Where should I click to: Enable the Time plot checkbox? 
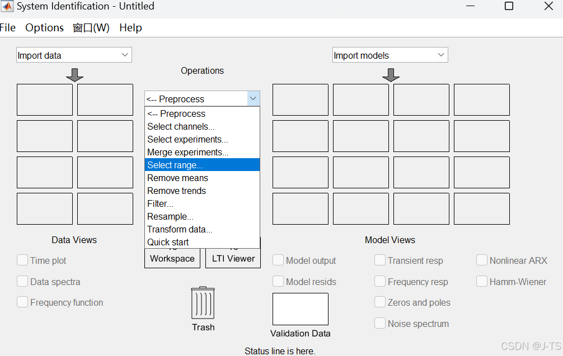[22, 260]
